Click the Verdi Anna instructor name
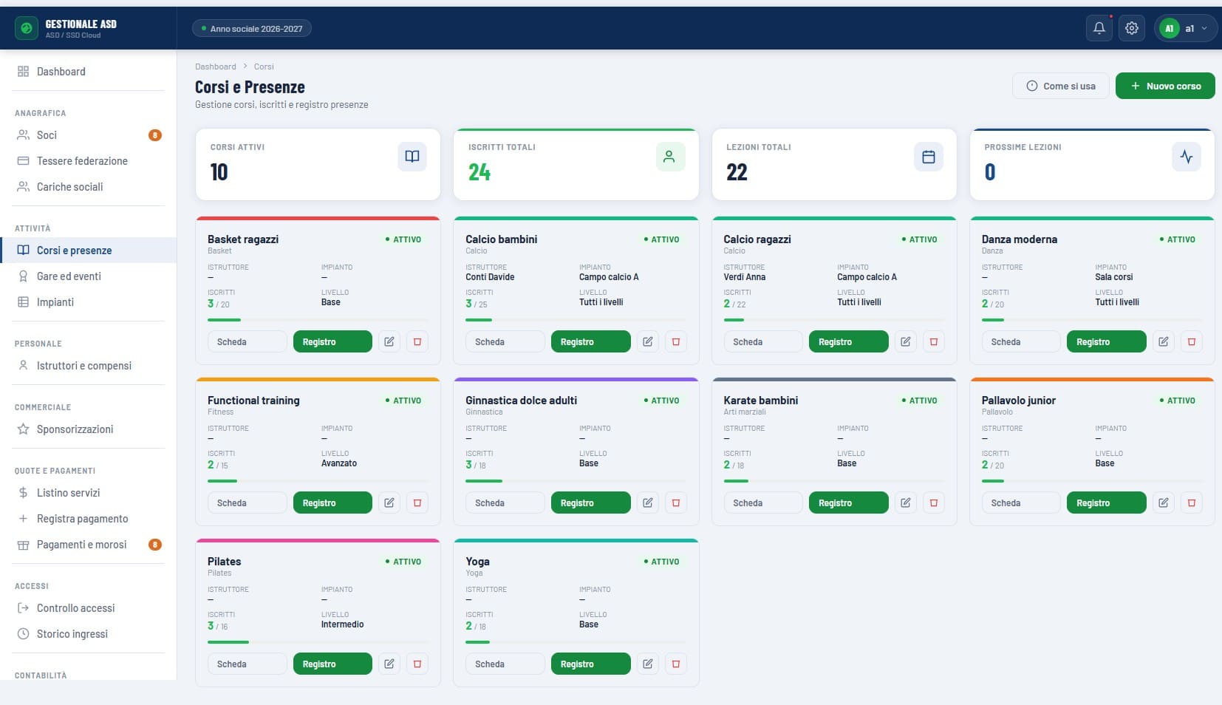 (x=744, y=277)
